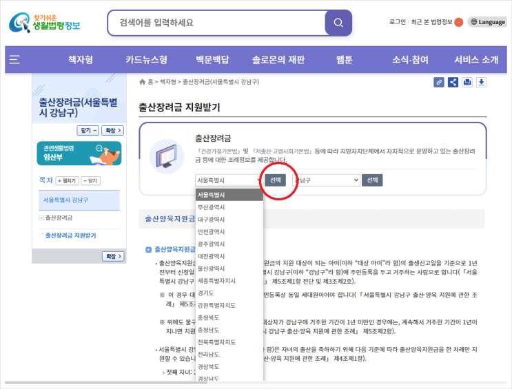This screenshot has width=512, height=389.
Task: Choose 전라남도 from the list
Action: coord(229,355)
